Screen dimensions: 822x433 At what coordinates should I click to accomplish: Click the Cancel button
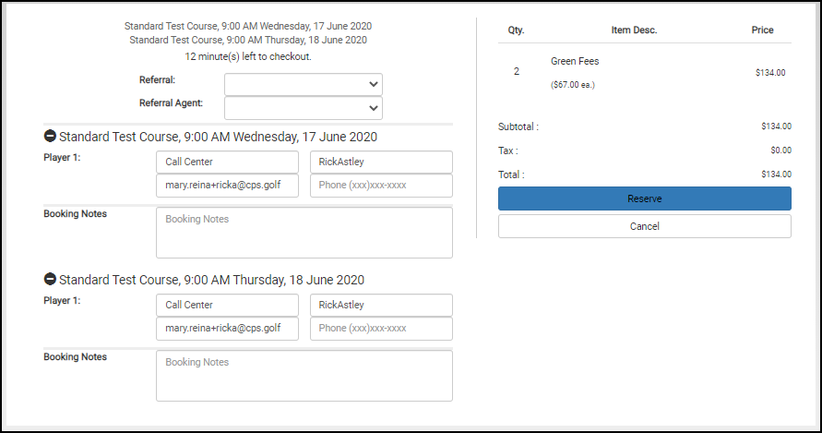pyautogui.click(x=644, y=226)
